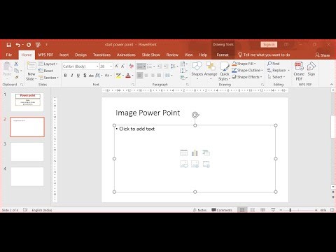Image resolution: width=336 pixels, height=252 pixels.
Task: Align text right
Action: click(153, 76)
